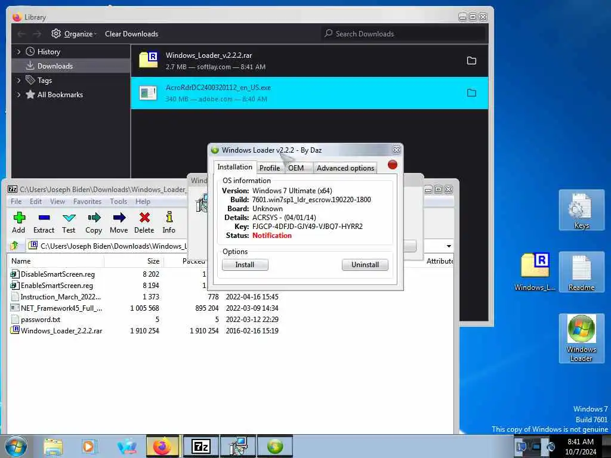Screen dimensions: 611x458
Task: Click the taskbar clock showing 8:41 AM
Action: (x=581, y=447)
